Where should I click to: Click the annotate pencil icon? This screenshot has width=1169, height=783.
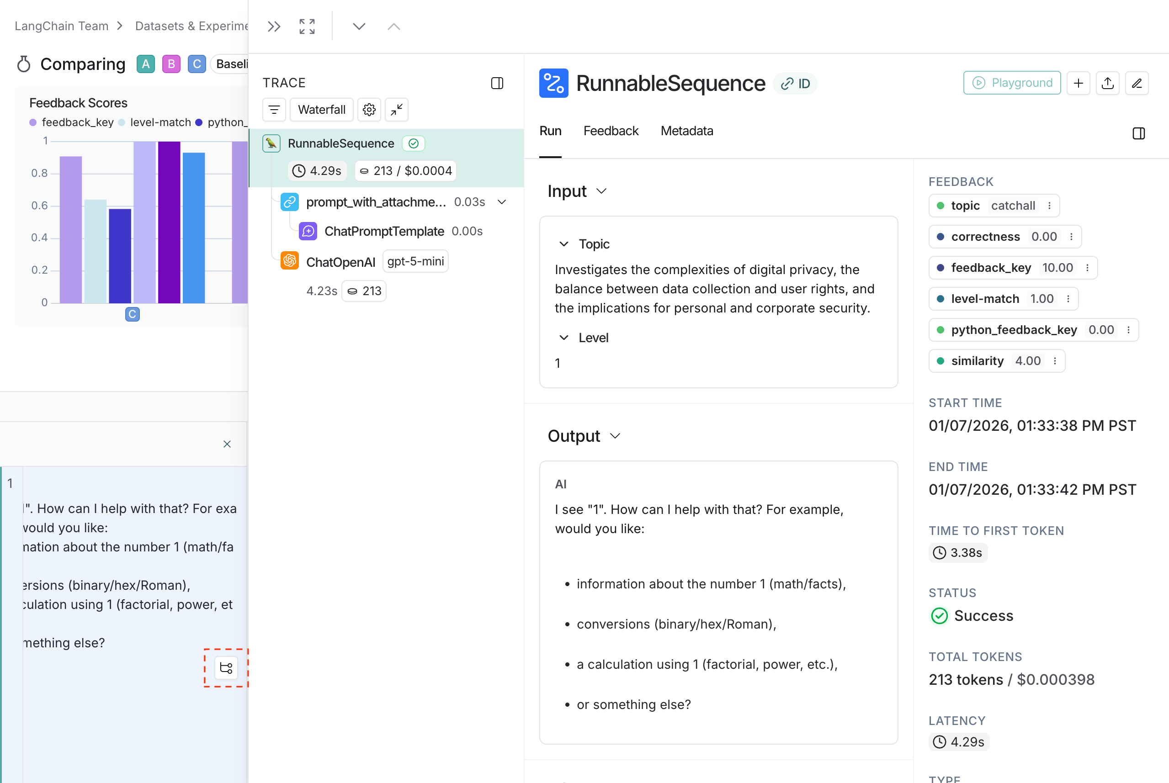1137,83
